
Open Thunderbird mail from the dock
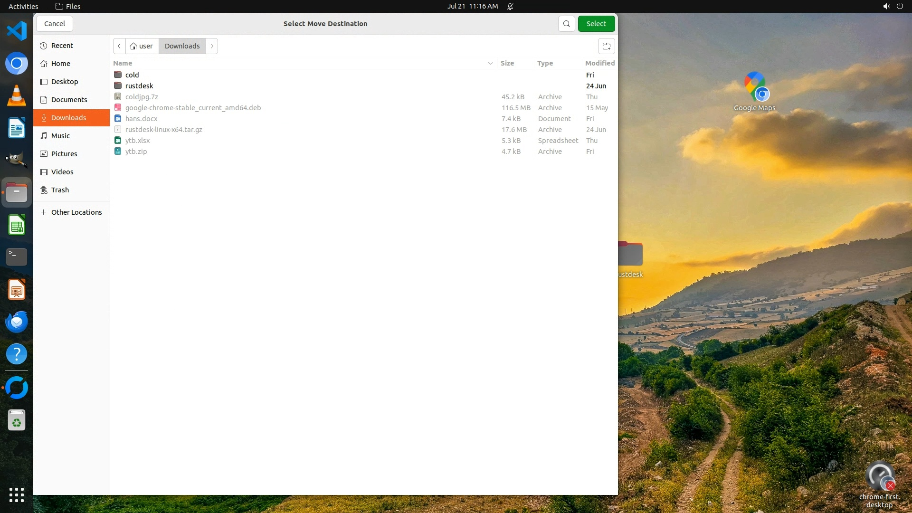pyautogui.click(x=17, y=322)
